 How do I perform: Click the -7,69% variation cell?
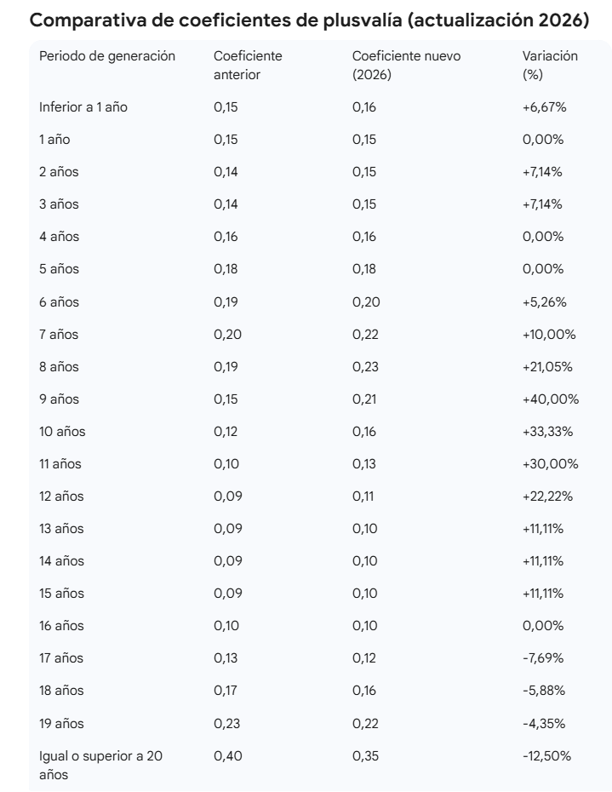(543, 657)
